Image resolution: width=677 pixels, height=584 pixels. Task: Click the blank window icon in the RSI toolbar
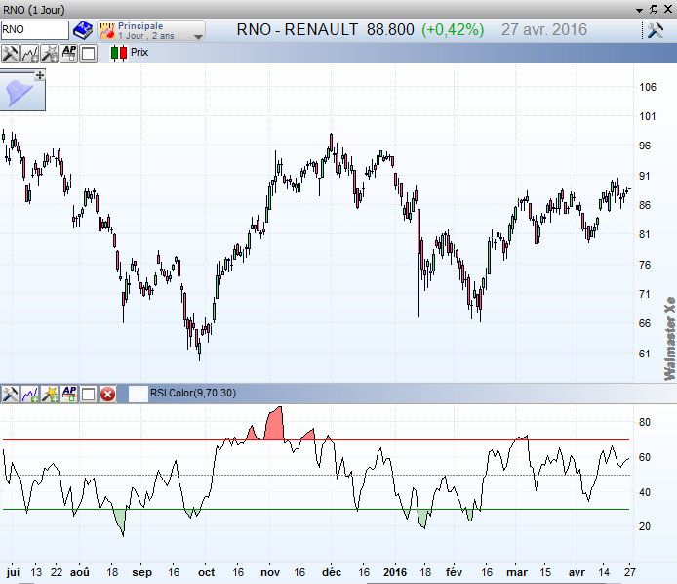pyautogui.click(x=89, y=395)
